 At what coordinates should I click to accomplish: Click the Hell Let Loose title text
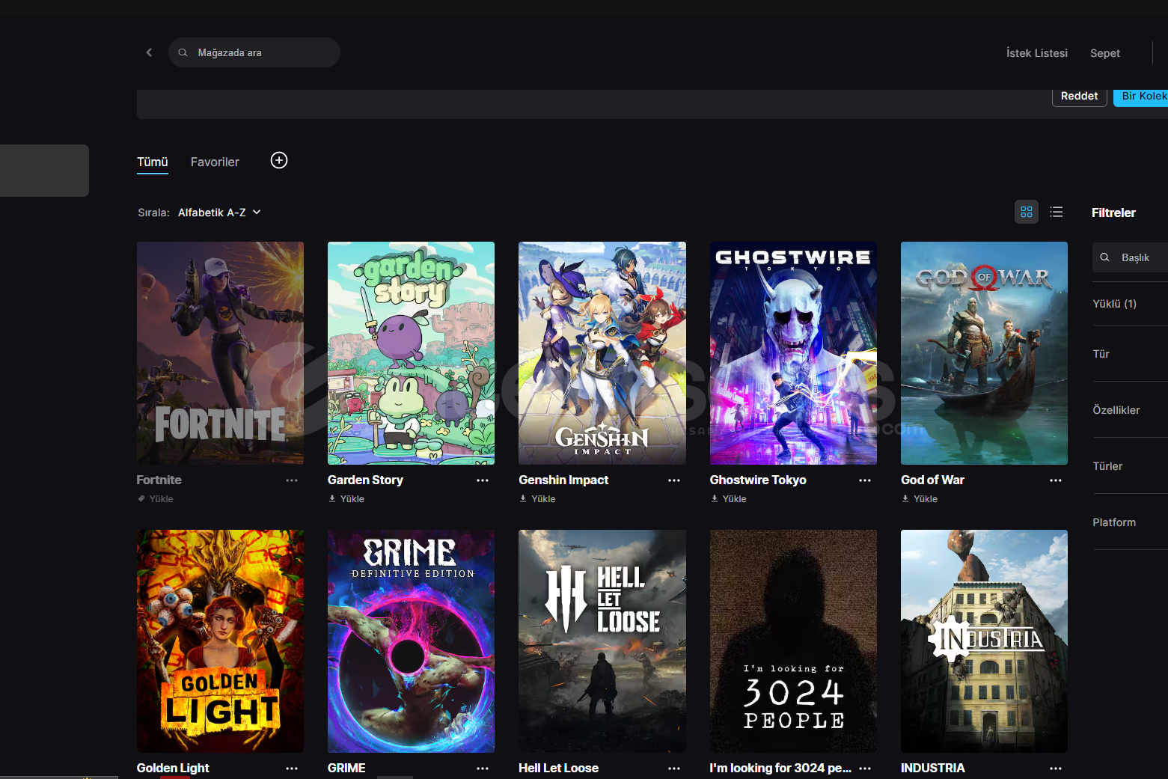click(558, 769)
